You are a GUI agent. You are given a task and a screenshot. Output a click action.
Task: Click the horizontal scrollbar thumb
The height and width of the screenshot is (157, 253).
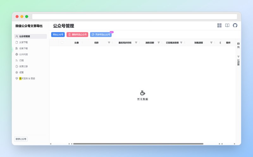pos(138,144)
